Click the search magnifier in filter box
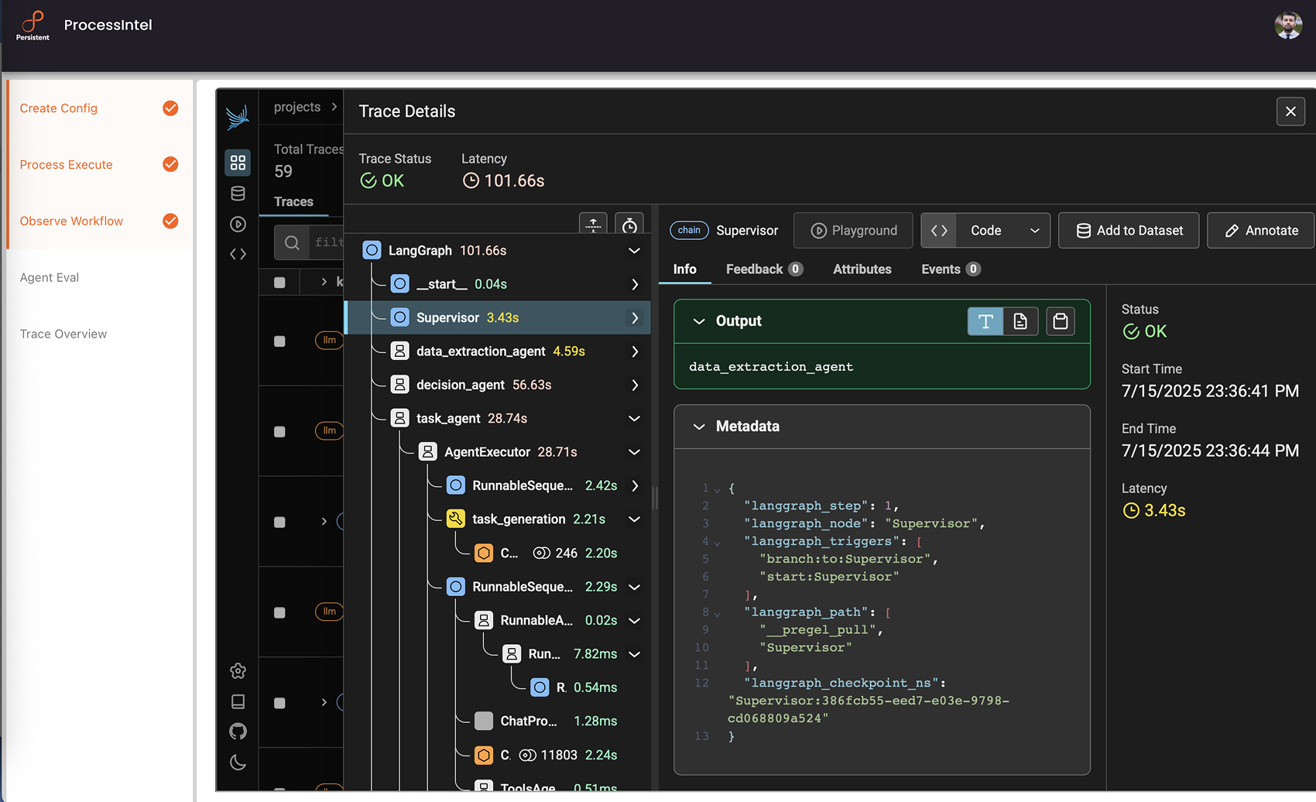Viewport: 1316px width, 802px height. point(292,242)
